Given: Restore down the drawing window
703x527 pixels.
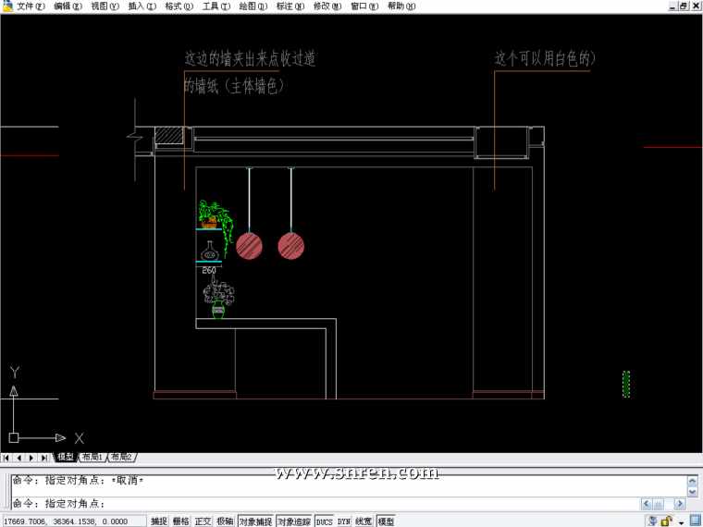Looking at the screenshot, I should (684, 6).
